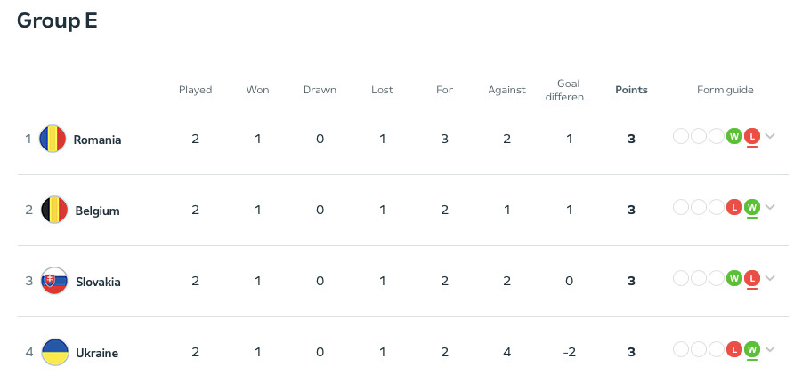This screenshot has width=794, height=383.
Task: Expand Ukraine's form guide chevron
Action: (770, 349)
